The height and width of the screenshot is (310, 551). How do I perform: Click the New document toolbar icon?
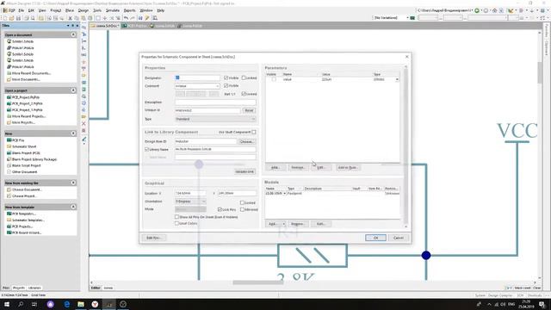(5, 18)
